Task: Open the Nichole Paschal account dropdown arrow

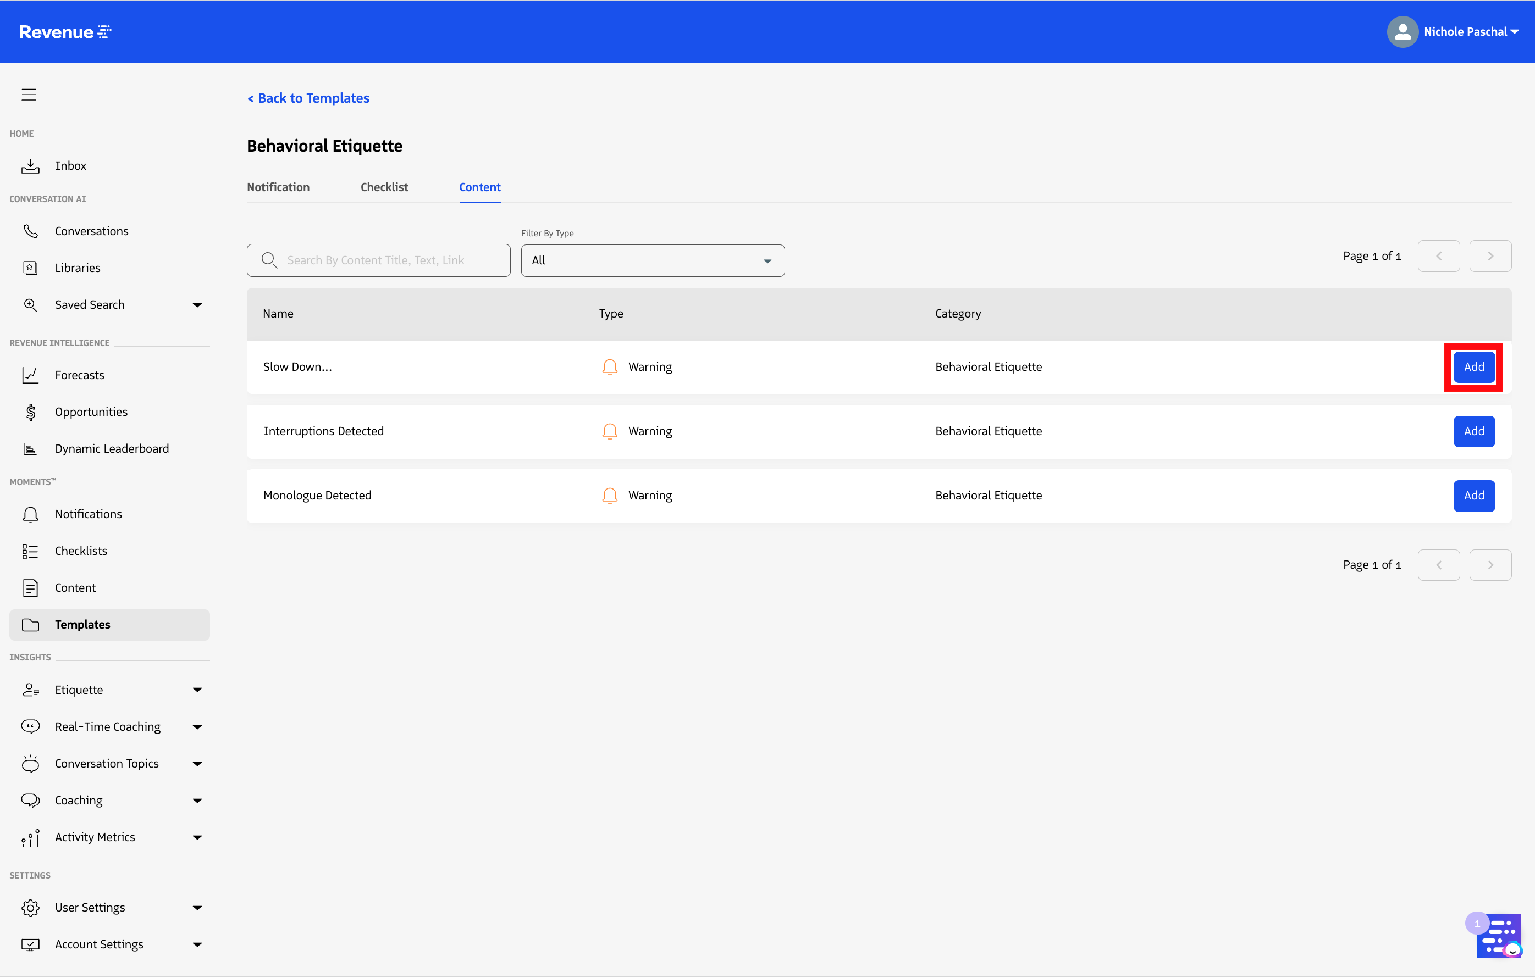Action: 1515,32
